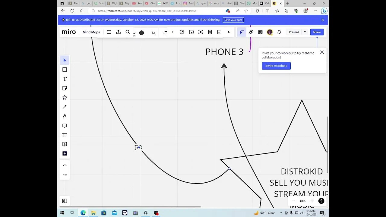Expand more toolbar apps double chevron
386x217 pixels.
tap(229, 32)
